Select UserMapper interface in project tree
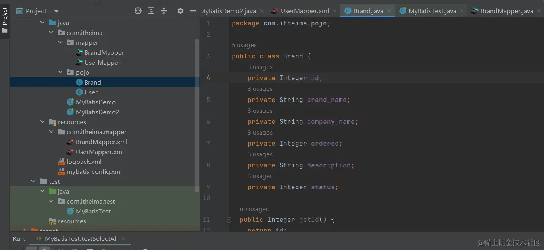Screen dimensions: 544x250 tap(102, 63)
